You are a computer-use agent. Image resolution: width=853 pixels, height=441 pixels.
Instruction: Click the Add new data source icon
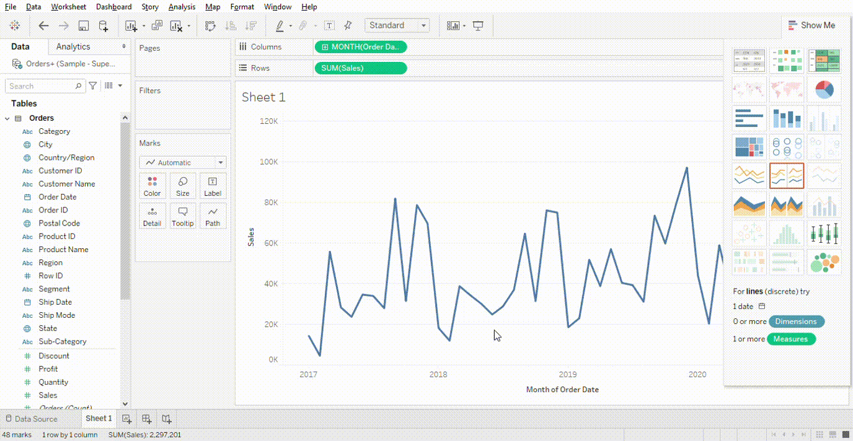pyautogui.click(x=104, y=25)
